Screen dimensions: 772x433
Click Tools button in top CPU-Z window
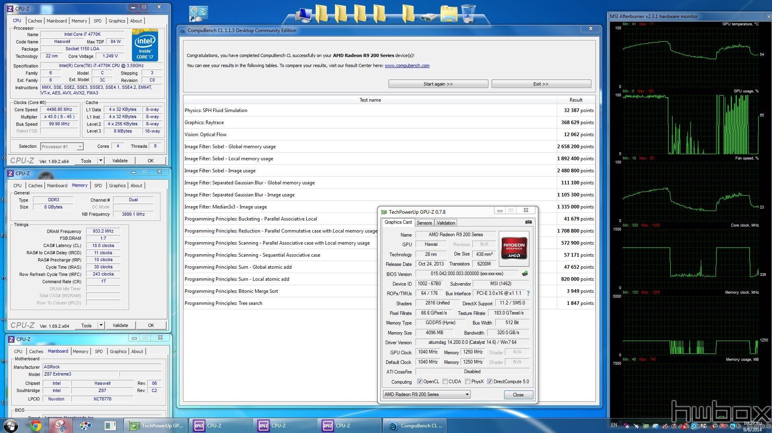[x=86, y=161]
